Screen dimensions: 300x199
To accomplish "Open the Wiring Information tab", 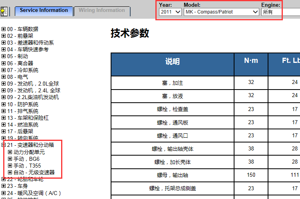I will coord(102,11).
